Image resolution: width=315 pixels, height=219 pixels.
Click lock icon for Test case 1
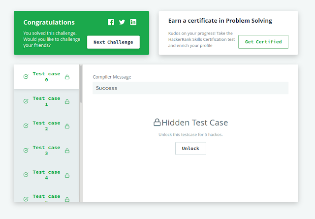(67, 101)
